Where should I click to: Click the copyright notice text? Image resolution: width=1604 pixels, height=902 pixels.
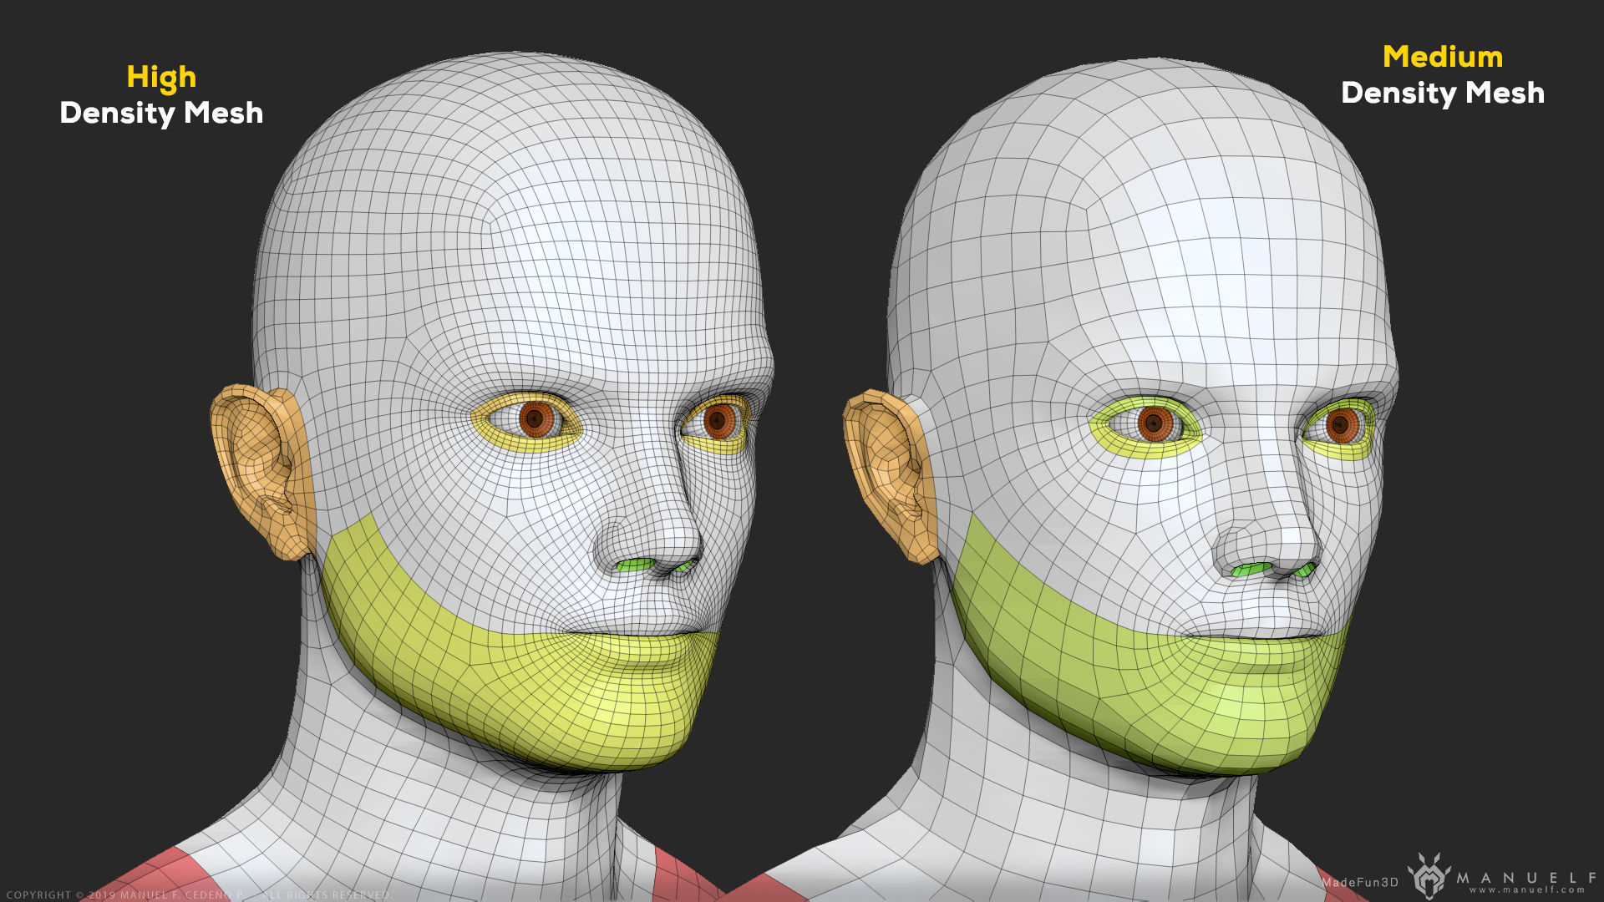coord(199,894)
